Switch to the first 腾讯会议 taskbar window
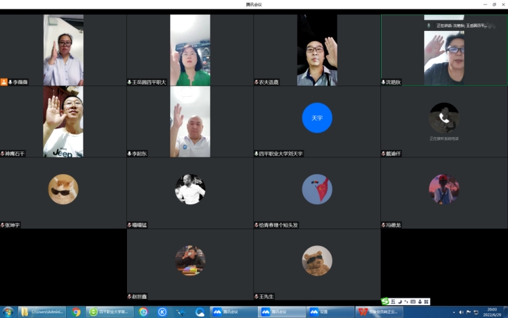This screenshot has width=508, height=318. click(x=234, y=312)
